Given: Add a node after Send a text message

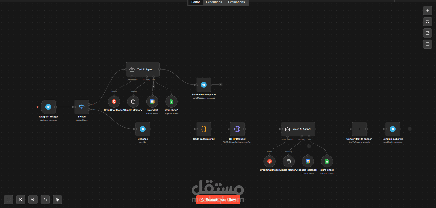Looking at the screenshot, I should [221, 85].
